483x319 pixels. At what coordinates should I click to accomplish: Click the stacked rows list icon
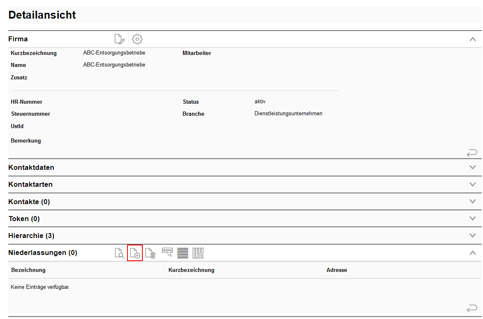[x=183, y=253]
